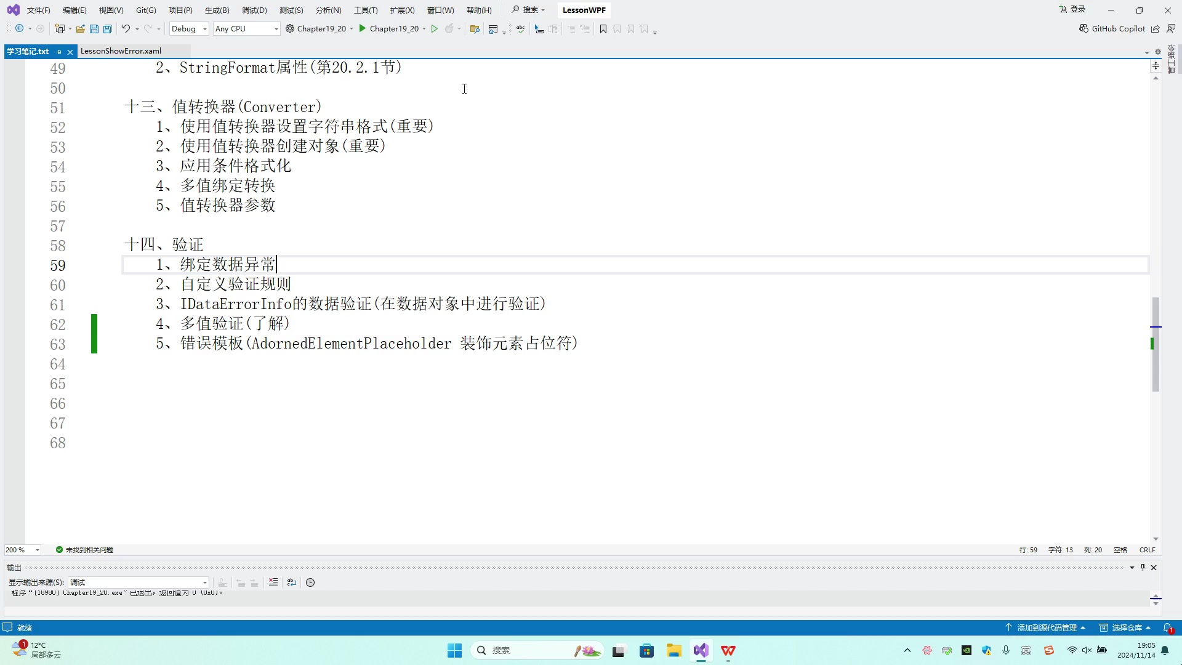Switch to the LessonShowError.xaml tab

[x=121, y=50]
